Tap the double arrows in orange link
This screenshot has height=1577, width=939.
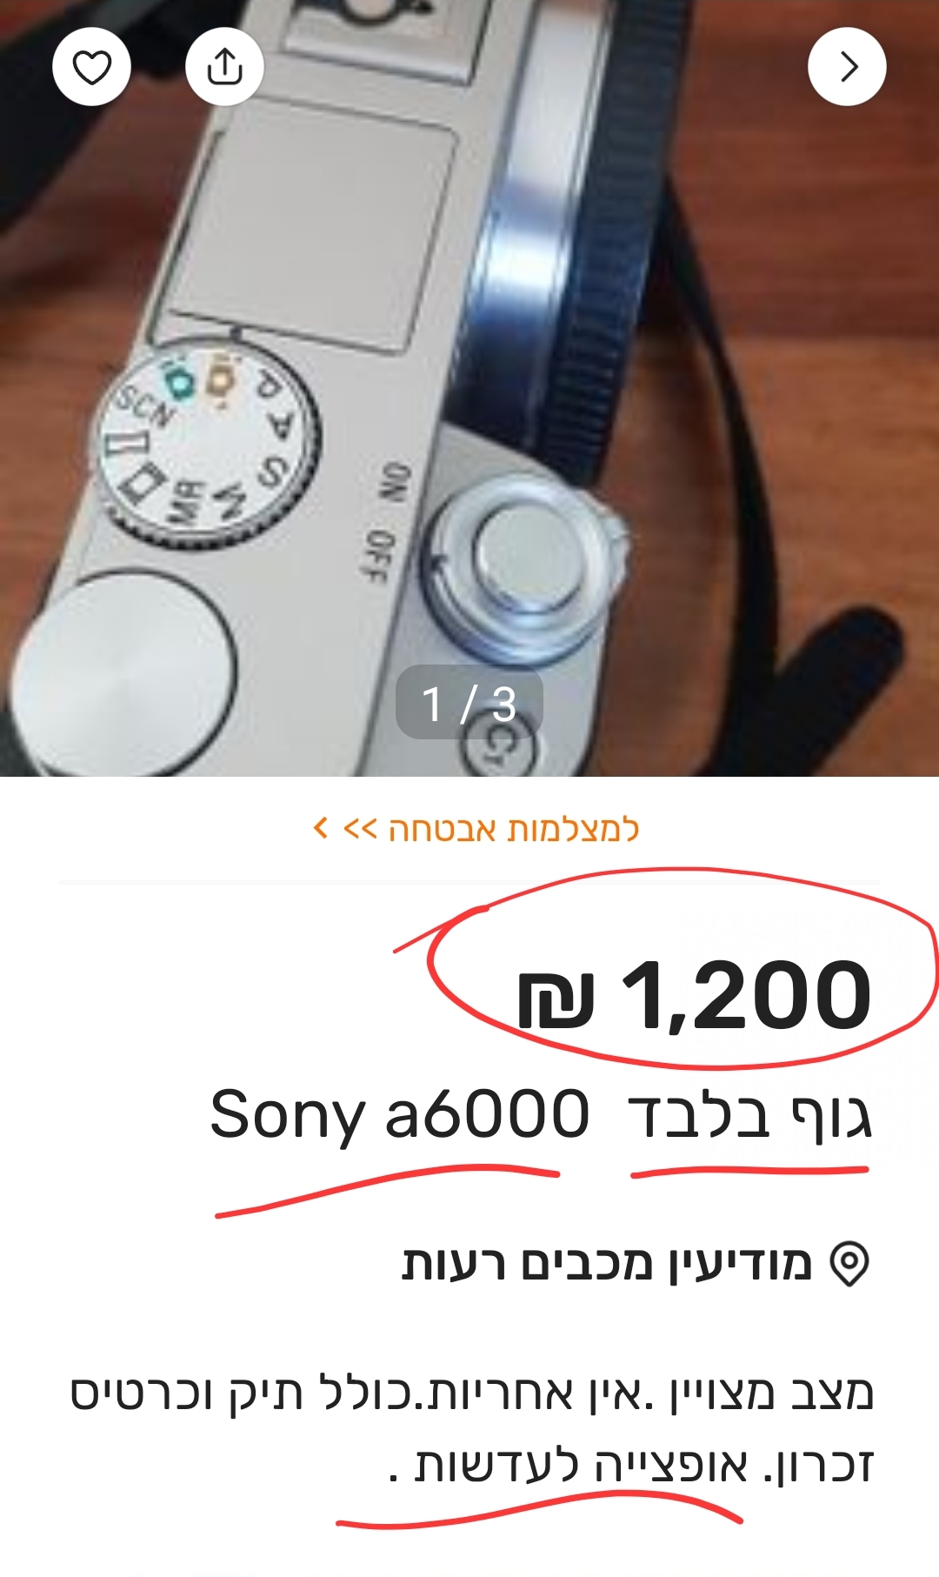(x=360, y=828)
